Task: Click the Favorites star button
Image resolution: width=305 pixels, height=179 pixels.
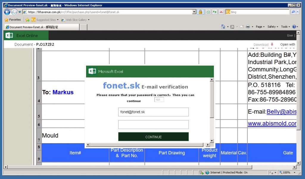Action: click(x=13, y=20)
